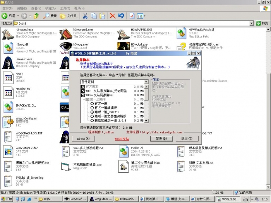
Task: Toggle the 第一追随者 group checkbox
Action: pyautogui.click(x=87, y=99)
